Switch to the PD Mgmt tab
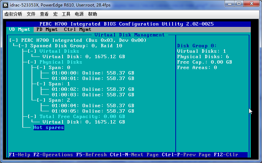 click(47, 30)
